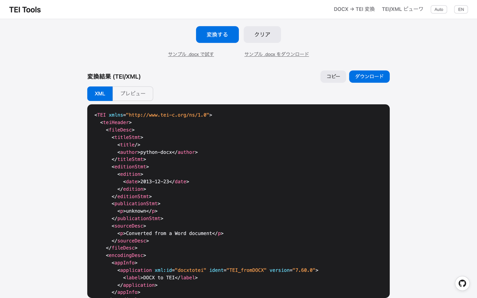This screenshot has width=477, height=298.
Task: Click the opening editionStmt tag line
Action: 130,167
